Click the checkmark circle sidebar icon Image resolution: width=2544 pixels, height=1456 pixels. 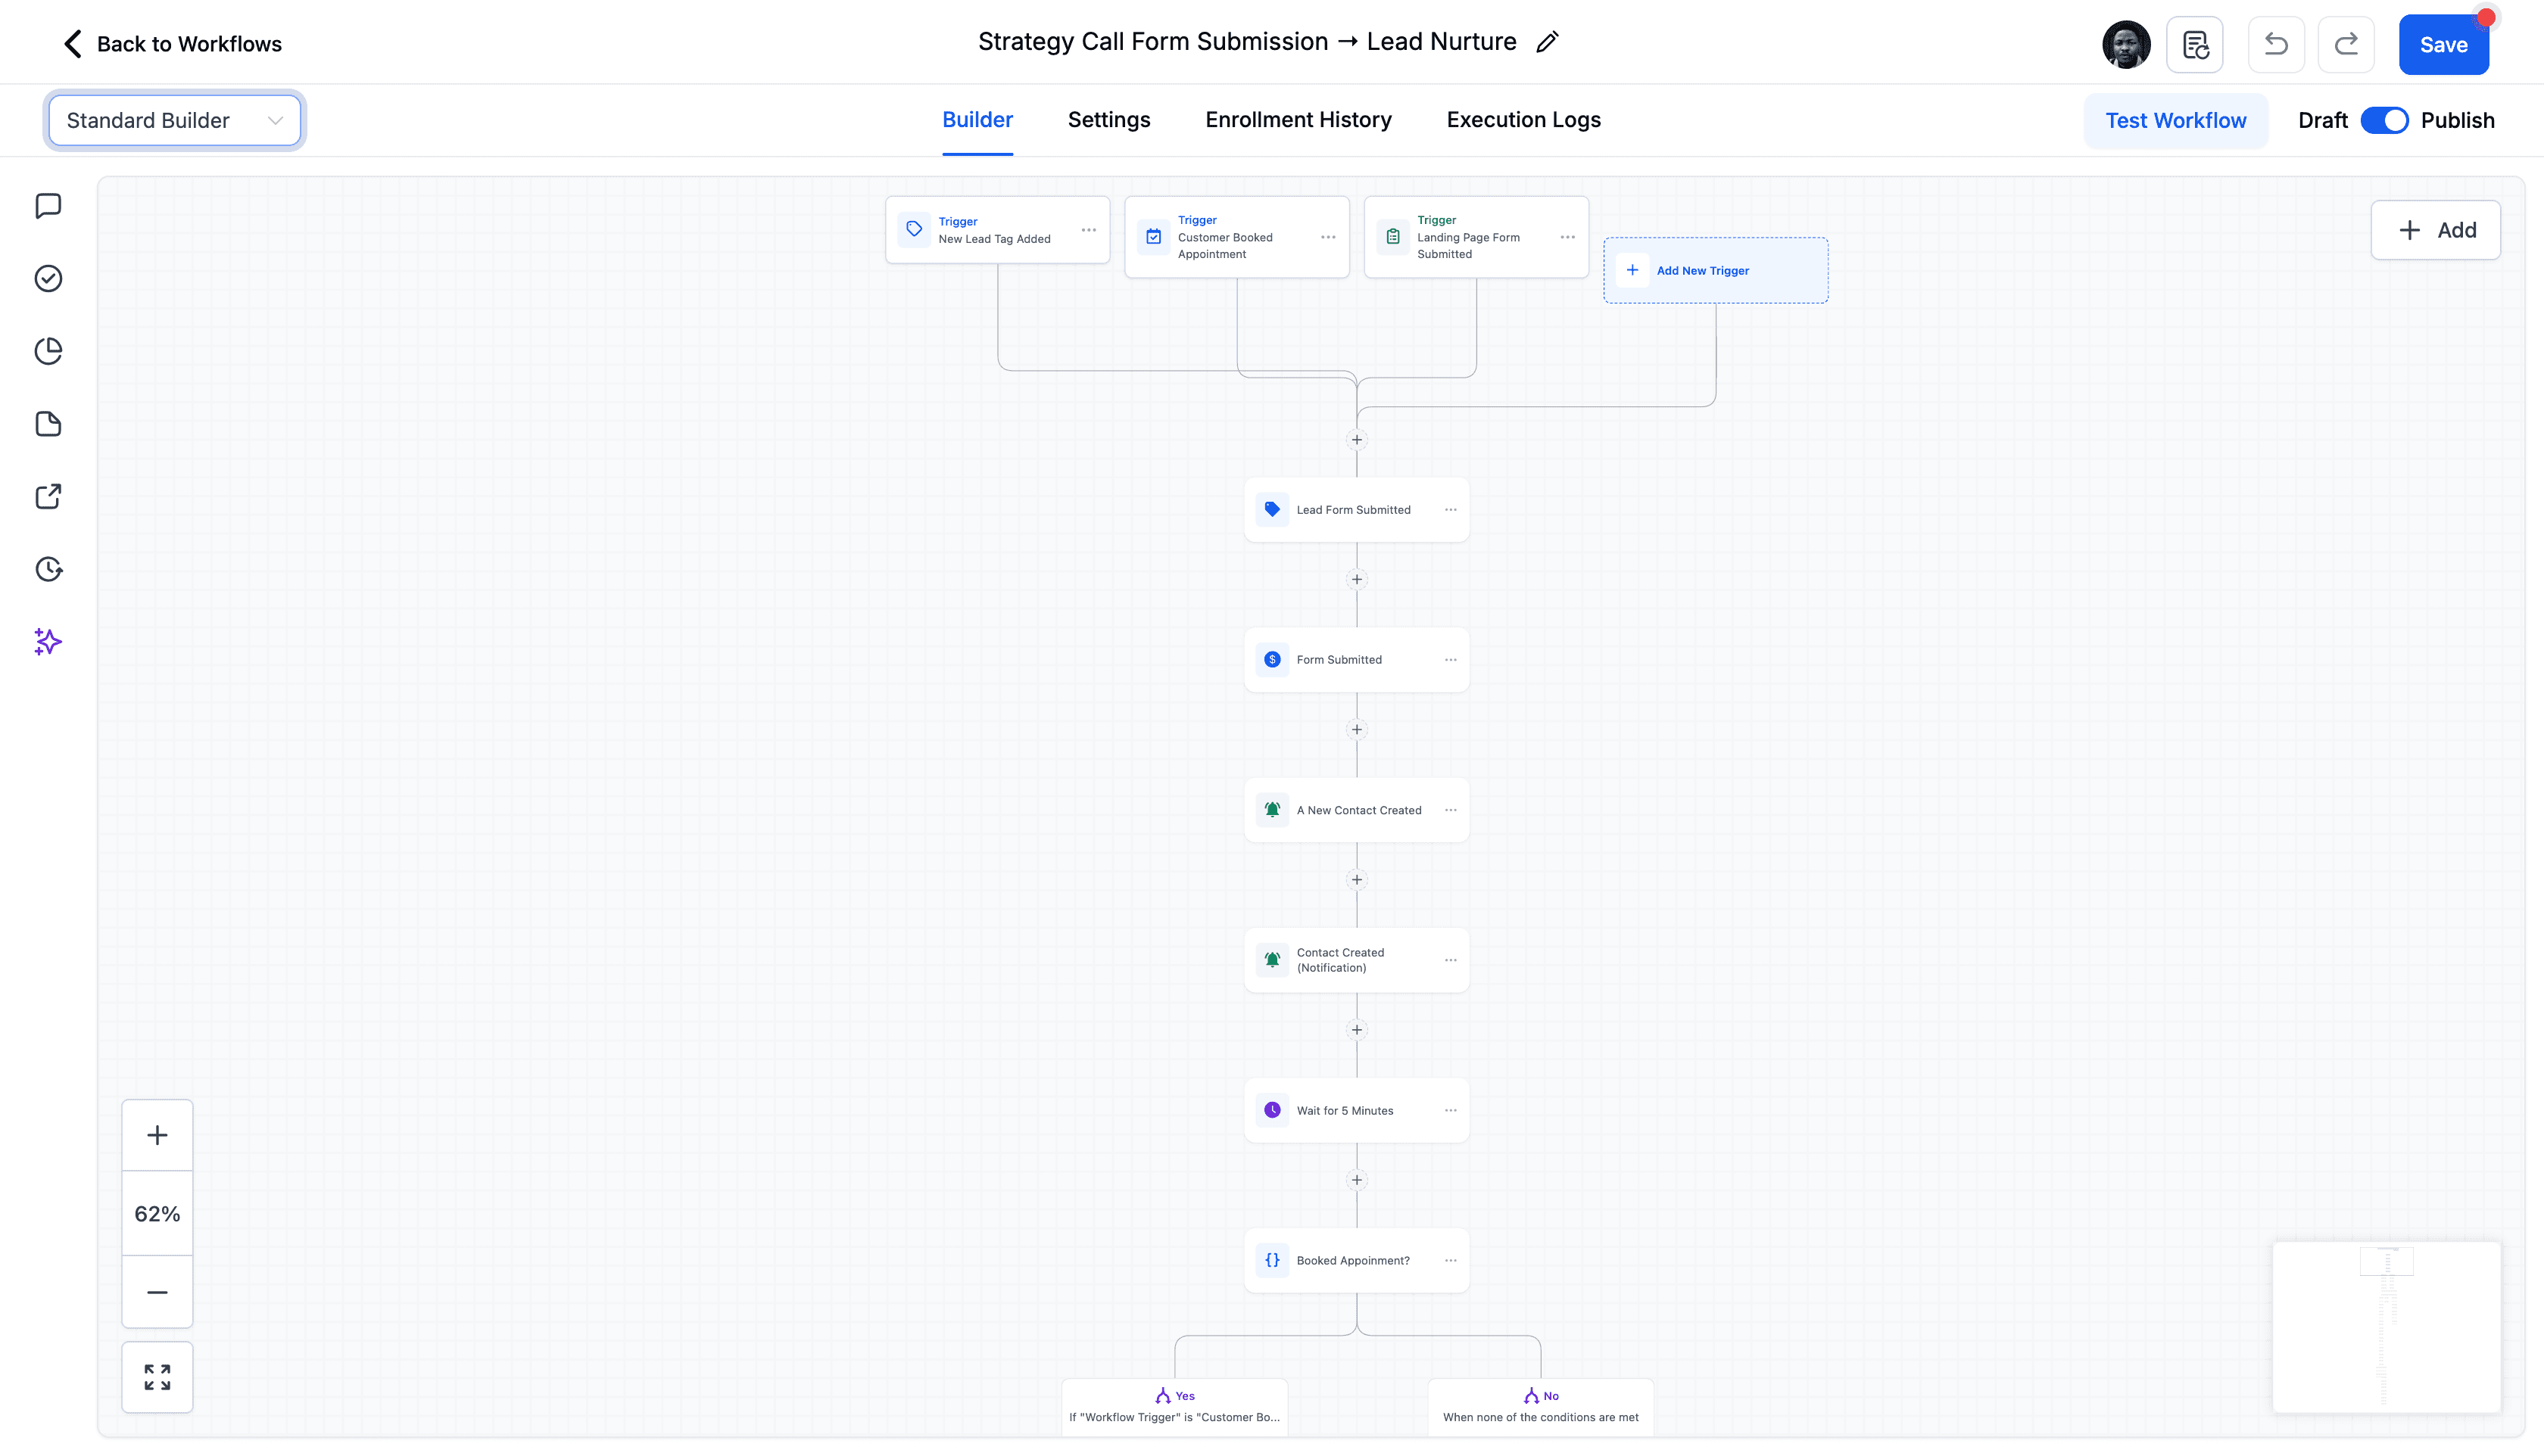click(48, 278)
